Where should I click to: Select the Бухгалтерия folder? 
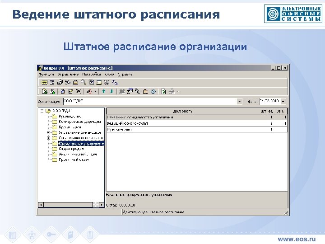[70, 127]
